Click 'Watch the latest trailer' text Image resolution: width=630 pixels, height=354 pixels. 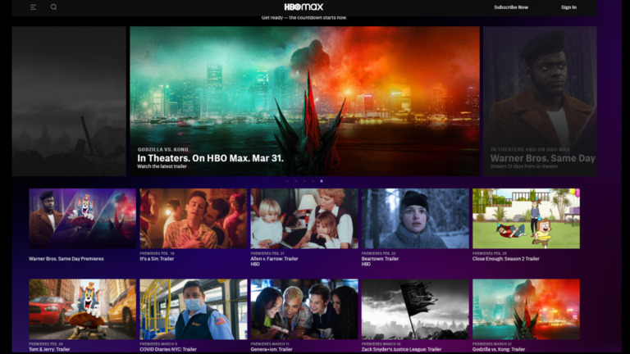pyautogui.click(x=162, y=166)
